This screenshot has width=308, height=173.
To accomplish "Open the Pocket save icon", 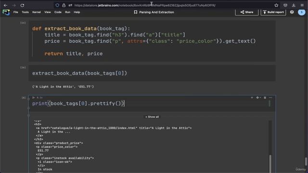I will pos(285,5).
